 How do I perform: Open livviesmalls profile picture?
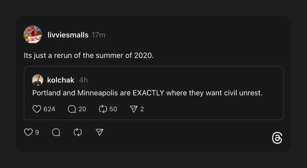[x=33, y=35]
